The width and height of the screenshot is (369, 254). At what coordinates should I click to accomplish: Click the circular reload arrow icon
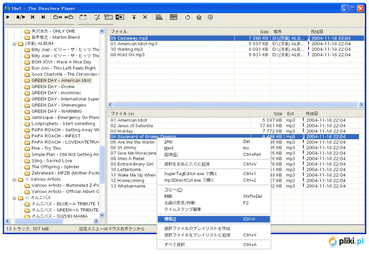188,17
